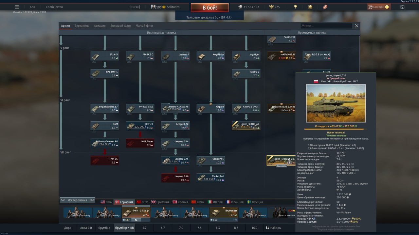Open the Наборы presets dropdown
This screenshot has width=419, height=235.
(273, 228)
